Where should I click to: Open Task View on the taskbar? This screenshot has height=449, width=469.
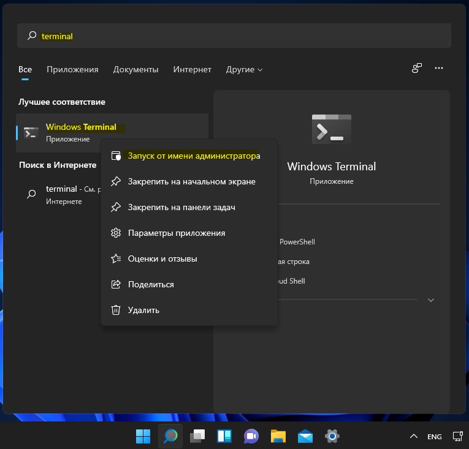pos(197,437)
